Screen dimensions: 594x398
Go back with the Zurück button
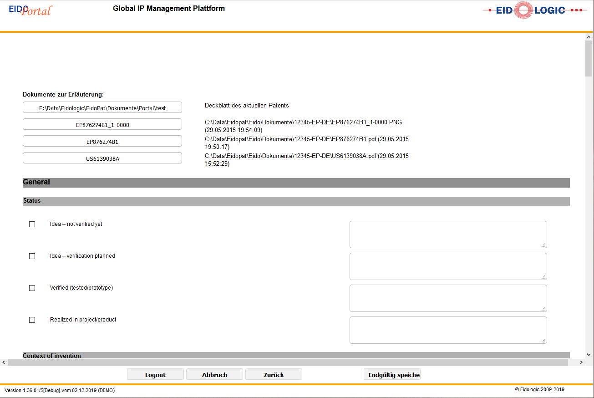(x=274, y=374)
